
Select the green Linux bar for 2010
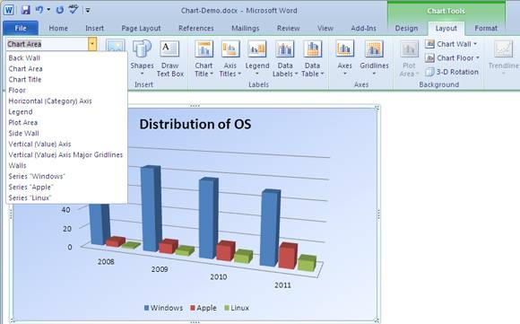[244, 257]
